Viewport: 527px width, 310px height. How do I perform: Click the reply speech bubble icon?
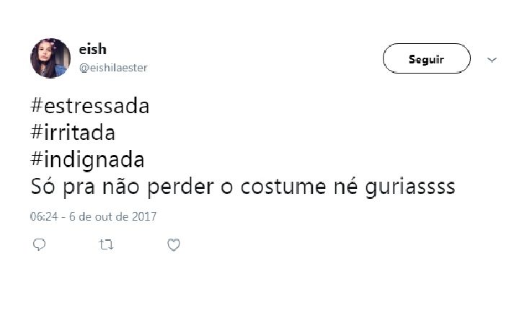40,244
